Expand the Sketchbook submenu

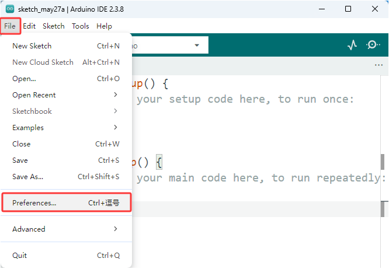click(66, 111)
